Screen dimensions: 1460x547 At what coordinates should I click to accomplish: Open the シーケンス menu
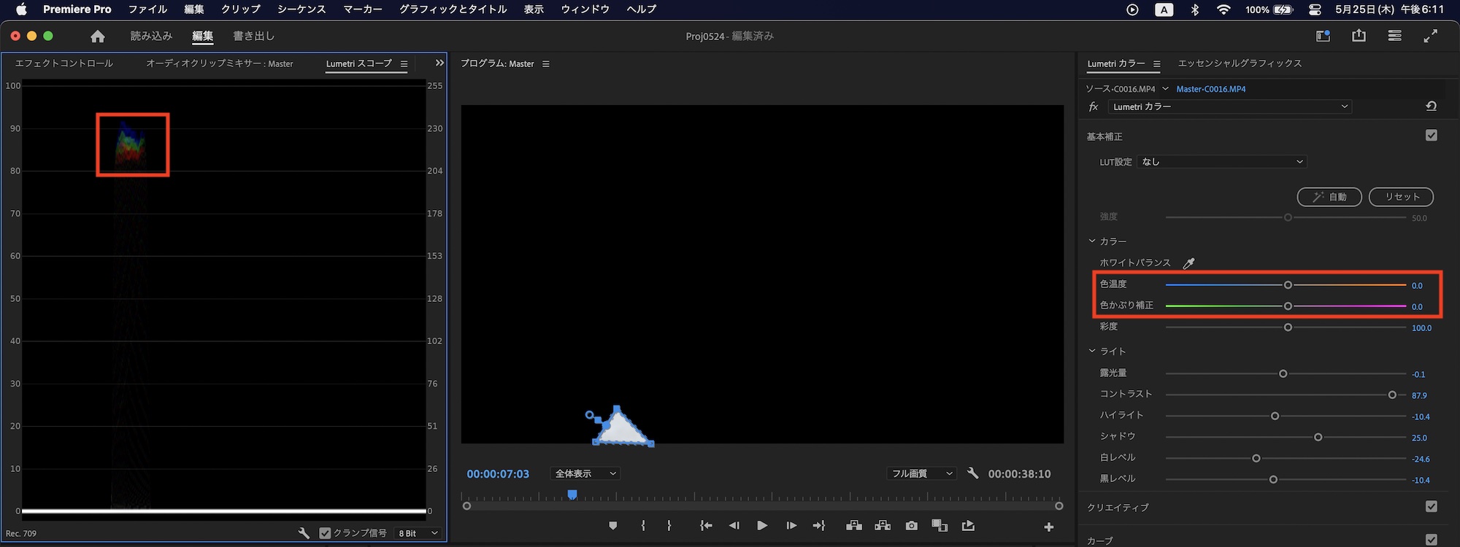click(x=301, y=9)
